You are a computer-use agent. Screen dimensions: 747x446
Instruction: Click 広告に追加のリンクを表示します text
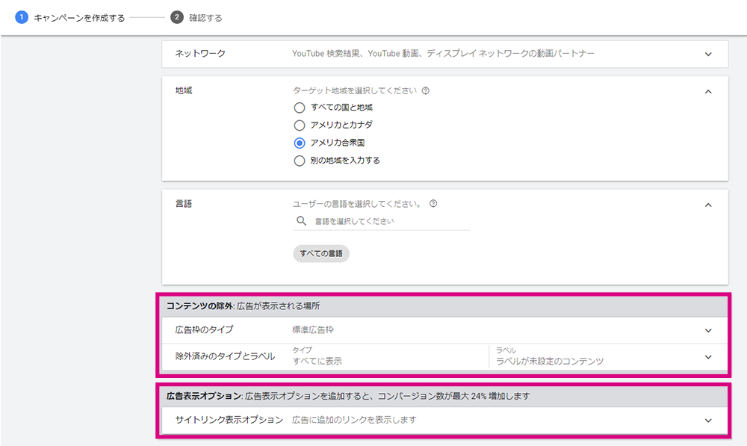(x=354, y=419)
